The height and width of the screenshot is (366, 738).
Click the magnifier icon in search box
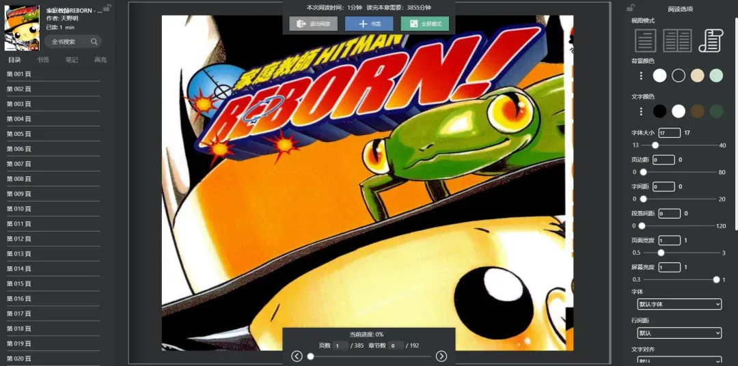(x=94, y=42)
